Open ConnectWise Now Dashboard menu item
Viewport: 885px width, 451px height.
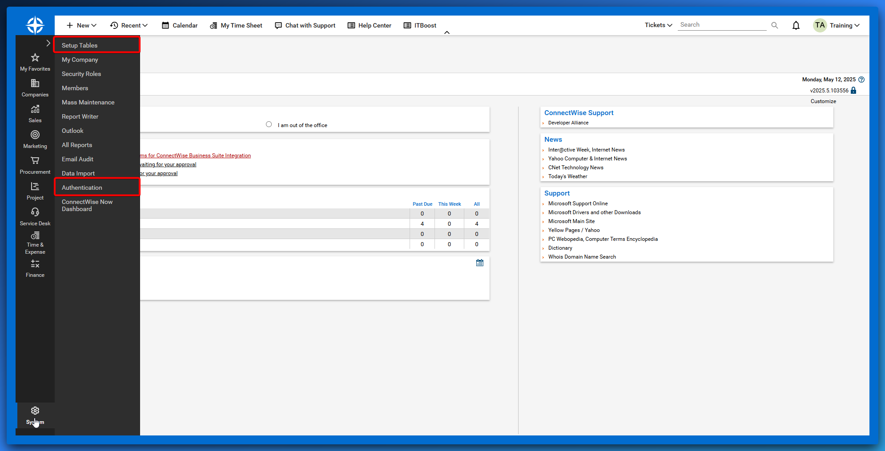coord(97,205)
